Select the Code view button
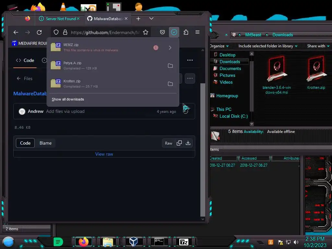The image size is (332, 249). [x=25, y=143]
